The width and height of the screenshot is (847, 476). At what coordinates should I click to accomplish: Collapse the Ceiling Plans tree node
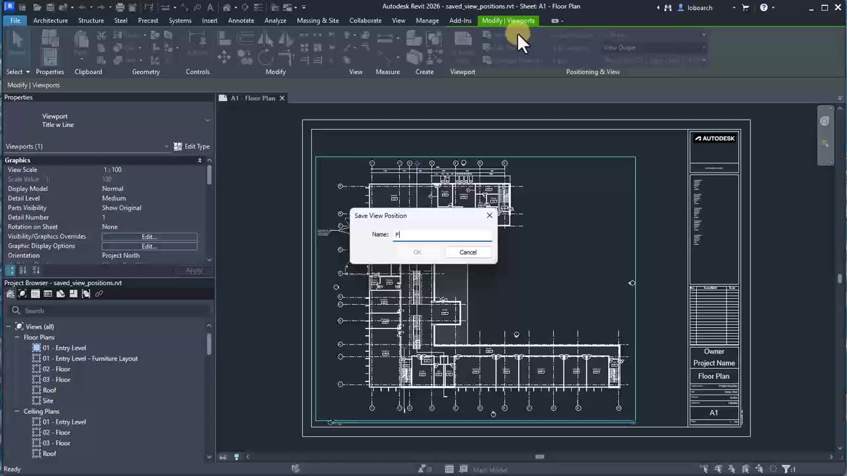pos(17,411)
